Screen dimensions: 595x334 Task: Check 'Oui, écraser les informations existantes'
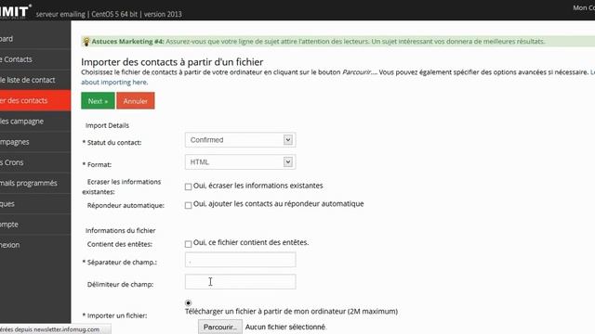point(188,186)
